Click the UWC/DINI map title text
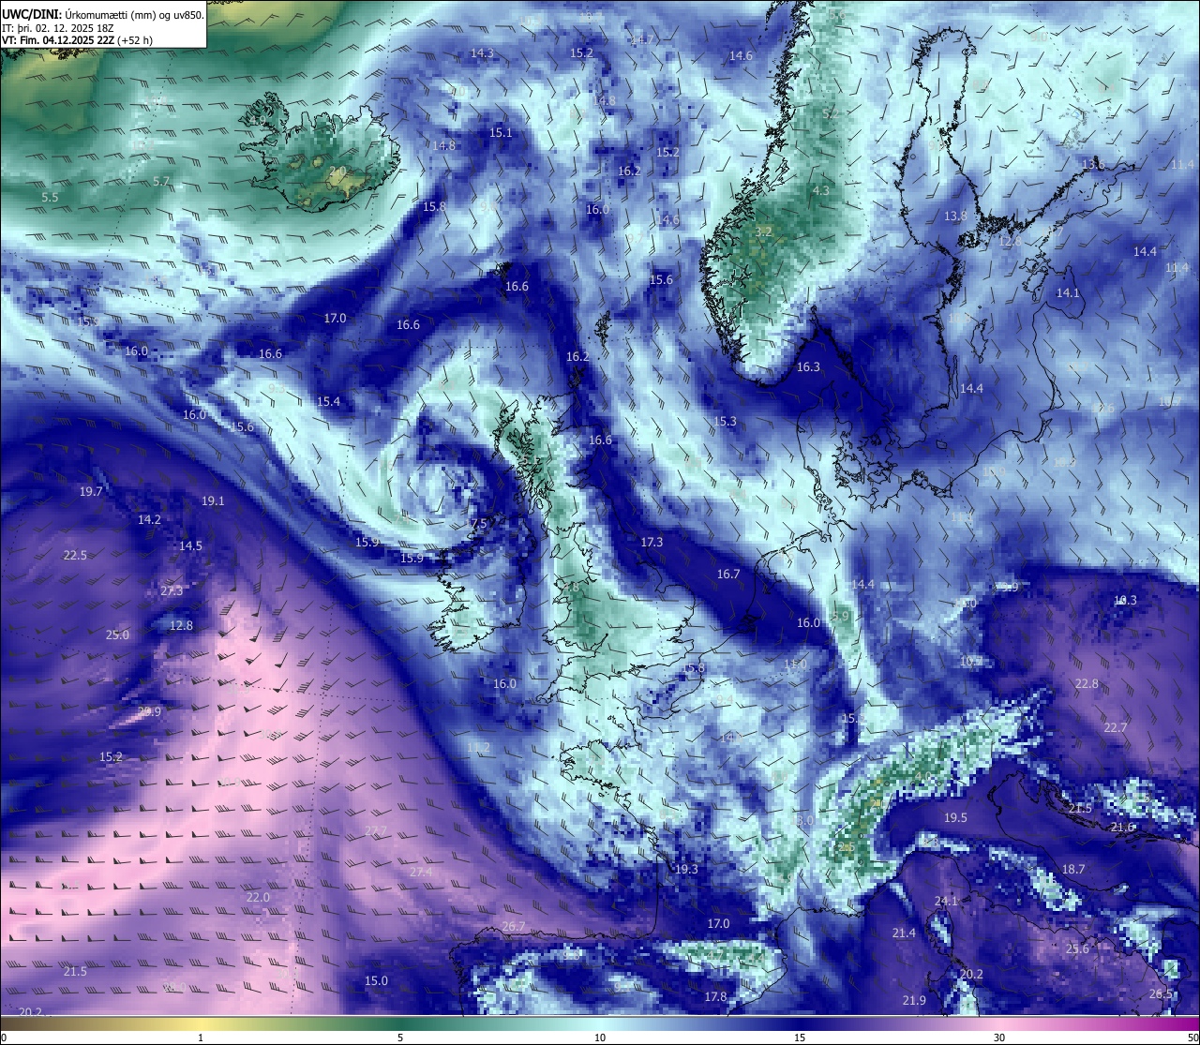Screen dimensions: 1200x1045 pos(103,14)
